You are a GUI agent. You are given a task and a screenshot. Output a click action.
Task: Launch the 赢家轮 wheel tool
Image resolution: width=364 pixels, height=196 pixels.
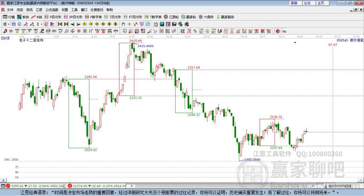pyautogui.click(x=189, y=17)
